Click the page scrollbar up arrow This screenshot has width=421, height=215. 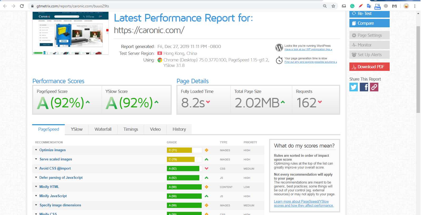tap(418, 13)
